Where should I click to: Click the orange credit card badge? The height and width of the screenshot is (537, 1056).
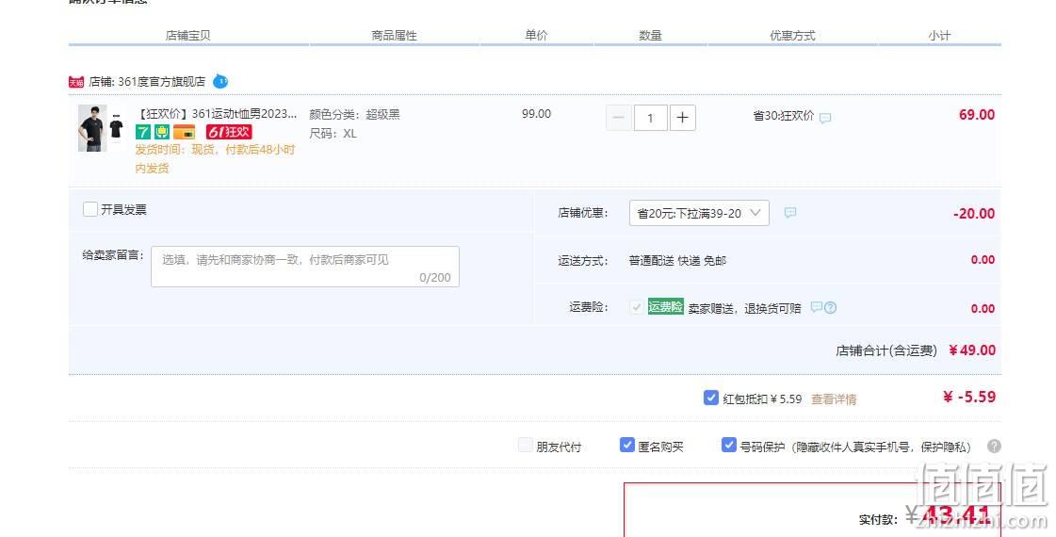[184, 132]
